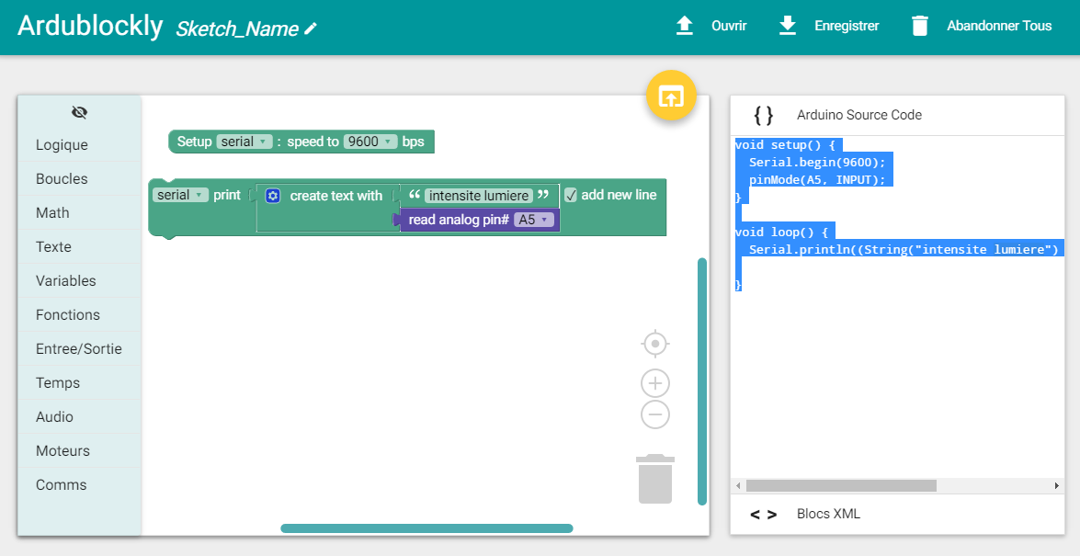
Task: Open the A5 analog pin dropdown
Action: tap(534, 220)
